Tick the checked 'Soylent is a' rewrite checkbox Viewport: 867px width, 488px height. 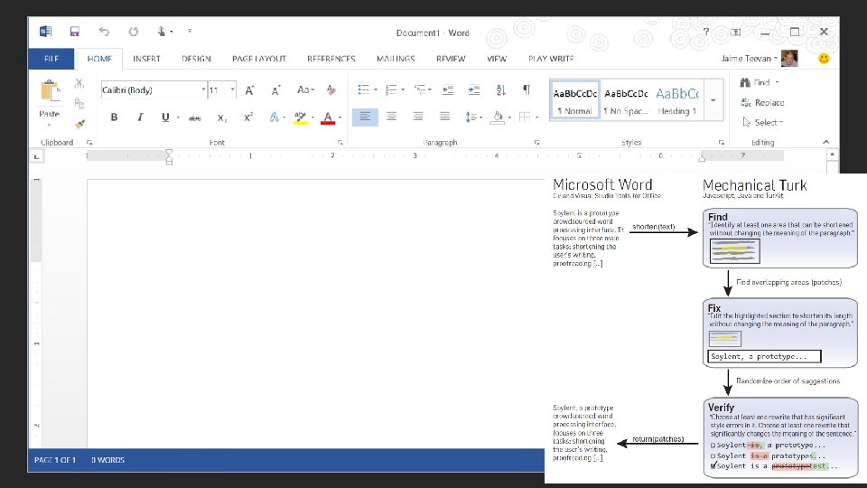[713, 466]
